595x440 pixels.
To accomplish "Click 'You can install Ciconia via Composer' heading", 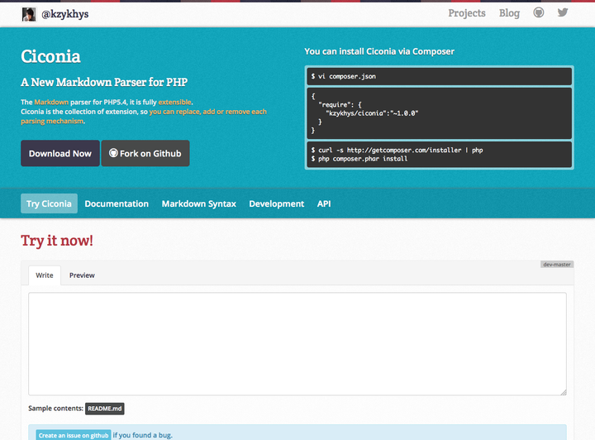I will (379, 51).
